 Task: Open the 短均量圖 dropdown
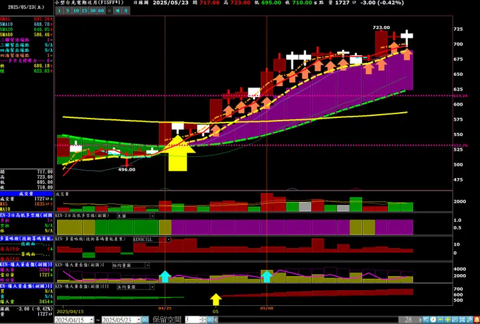[147, 265]
